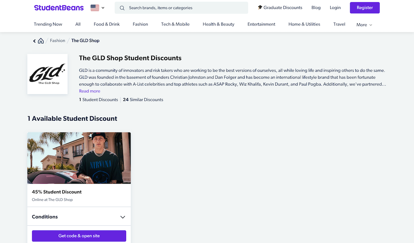This screenshot has height=243, width=414.
Task: Click the StudentBeans logo
Action: pos(59,8)
